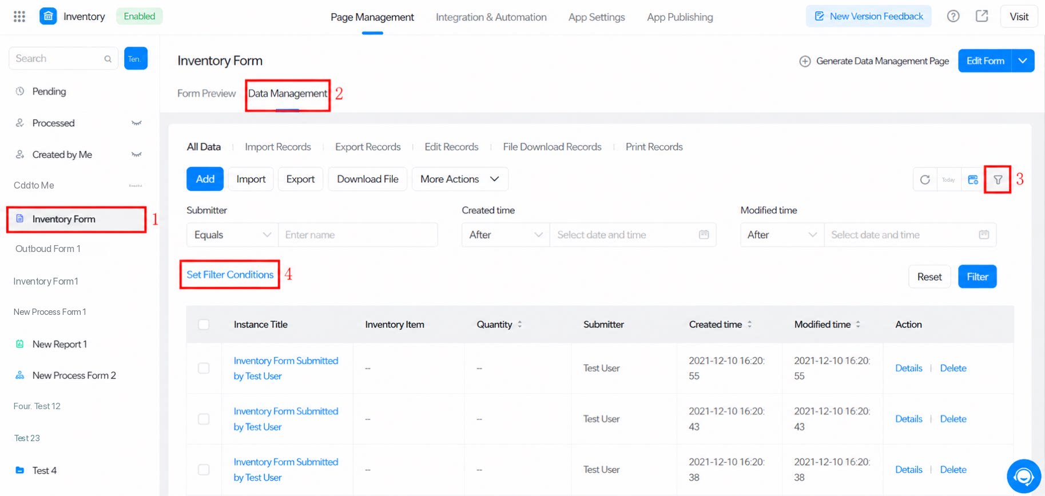Click the blue Add button
The image size is (1045, 496).
(205, 179)
